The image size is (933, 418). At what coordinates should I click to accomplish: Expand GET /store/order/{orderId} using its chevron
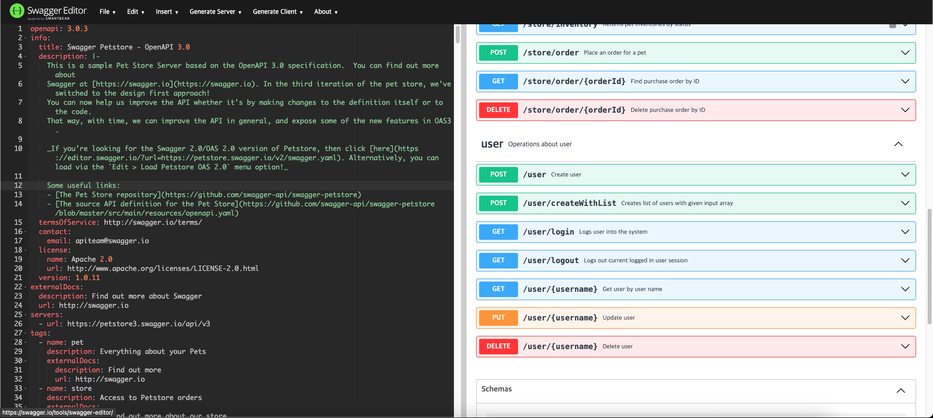[905, 82]
